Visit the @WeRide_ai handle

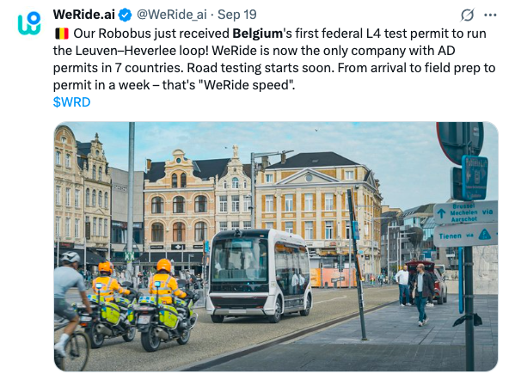tap(171, 15)
